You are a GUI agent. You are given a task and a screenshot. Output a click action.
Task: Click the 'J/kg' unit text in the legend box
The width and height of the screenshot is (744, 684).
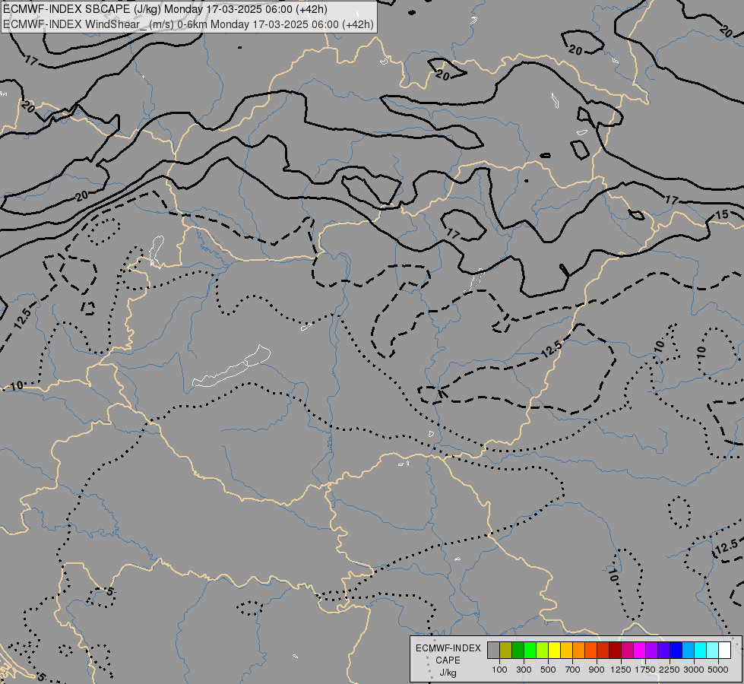pos(448,673)
